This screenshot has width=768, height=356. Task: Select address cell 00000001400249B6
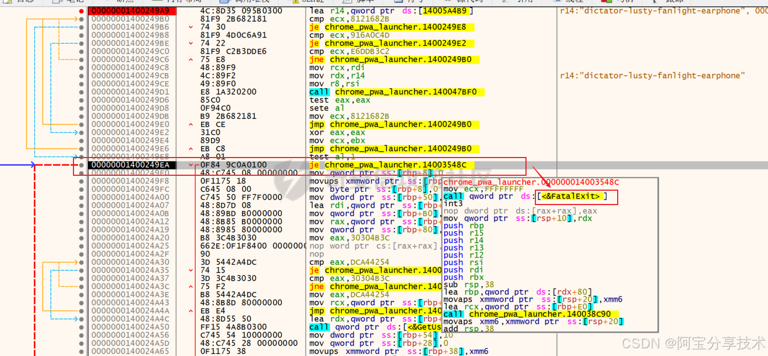131,27
